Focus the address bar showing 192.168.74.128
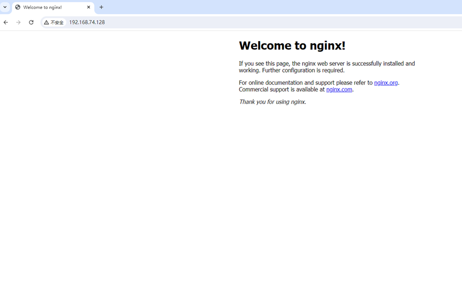462x291 pixels. click(250, 23)
